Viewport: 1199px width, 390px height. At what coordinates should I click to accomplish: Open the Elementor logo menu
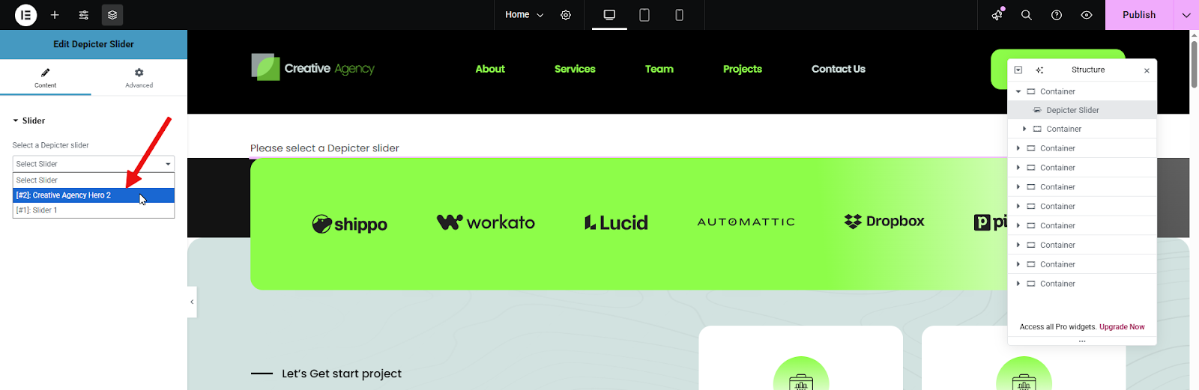[25, 15]
